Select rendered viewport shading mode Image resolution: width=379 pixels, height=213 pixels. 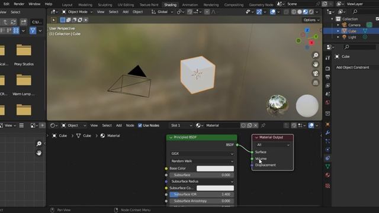[x=311, y=12]
